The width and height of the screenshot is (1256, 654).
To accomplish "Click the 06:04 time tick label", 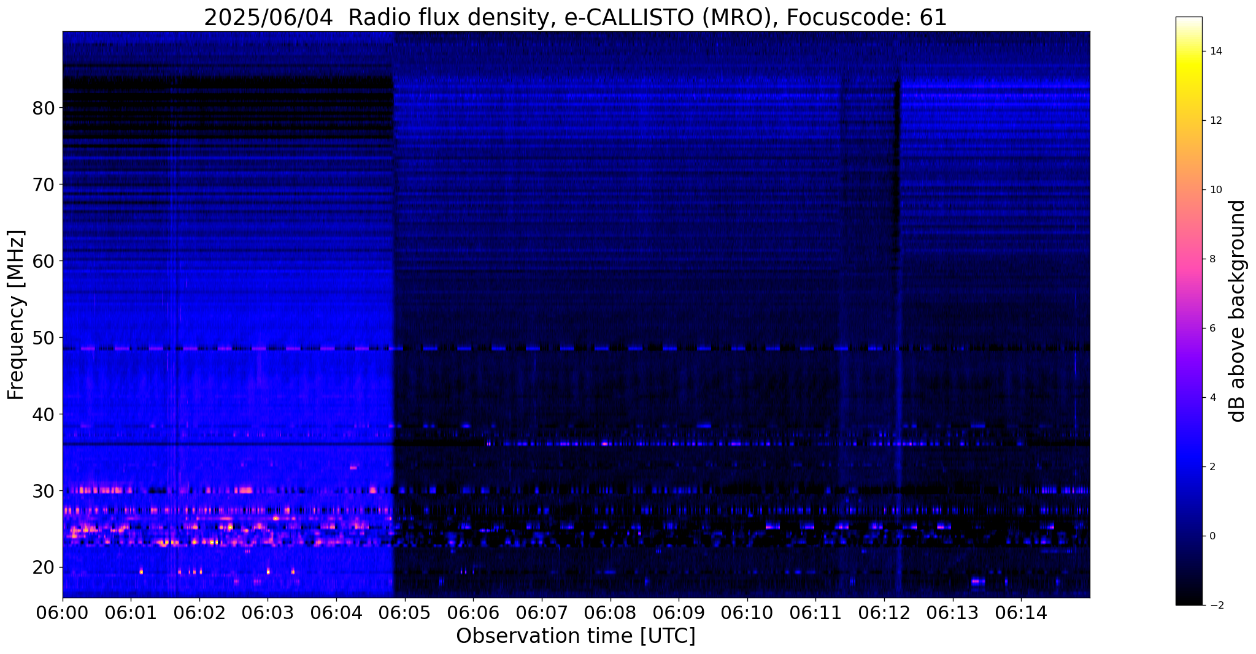I will coord(336,612).
